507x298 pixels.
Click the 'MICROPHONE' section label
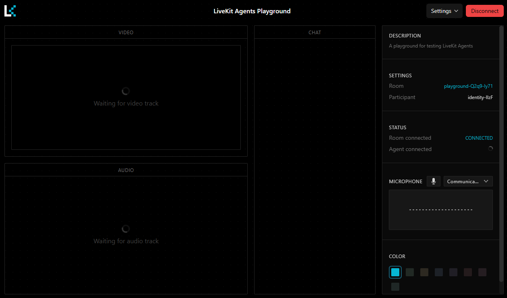pyautogui.click(x=406, y=182)
